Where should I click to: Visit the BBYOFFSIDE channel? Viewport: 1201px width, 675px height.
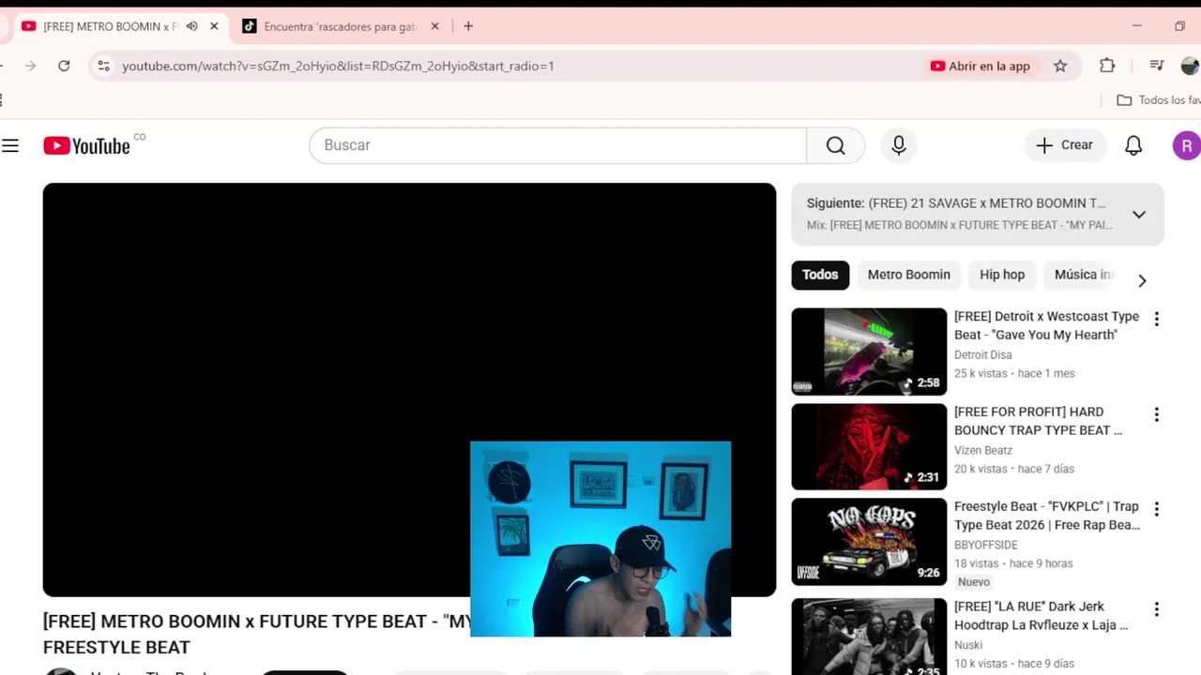click(x=985, y=545)
